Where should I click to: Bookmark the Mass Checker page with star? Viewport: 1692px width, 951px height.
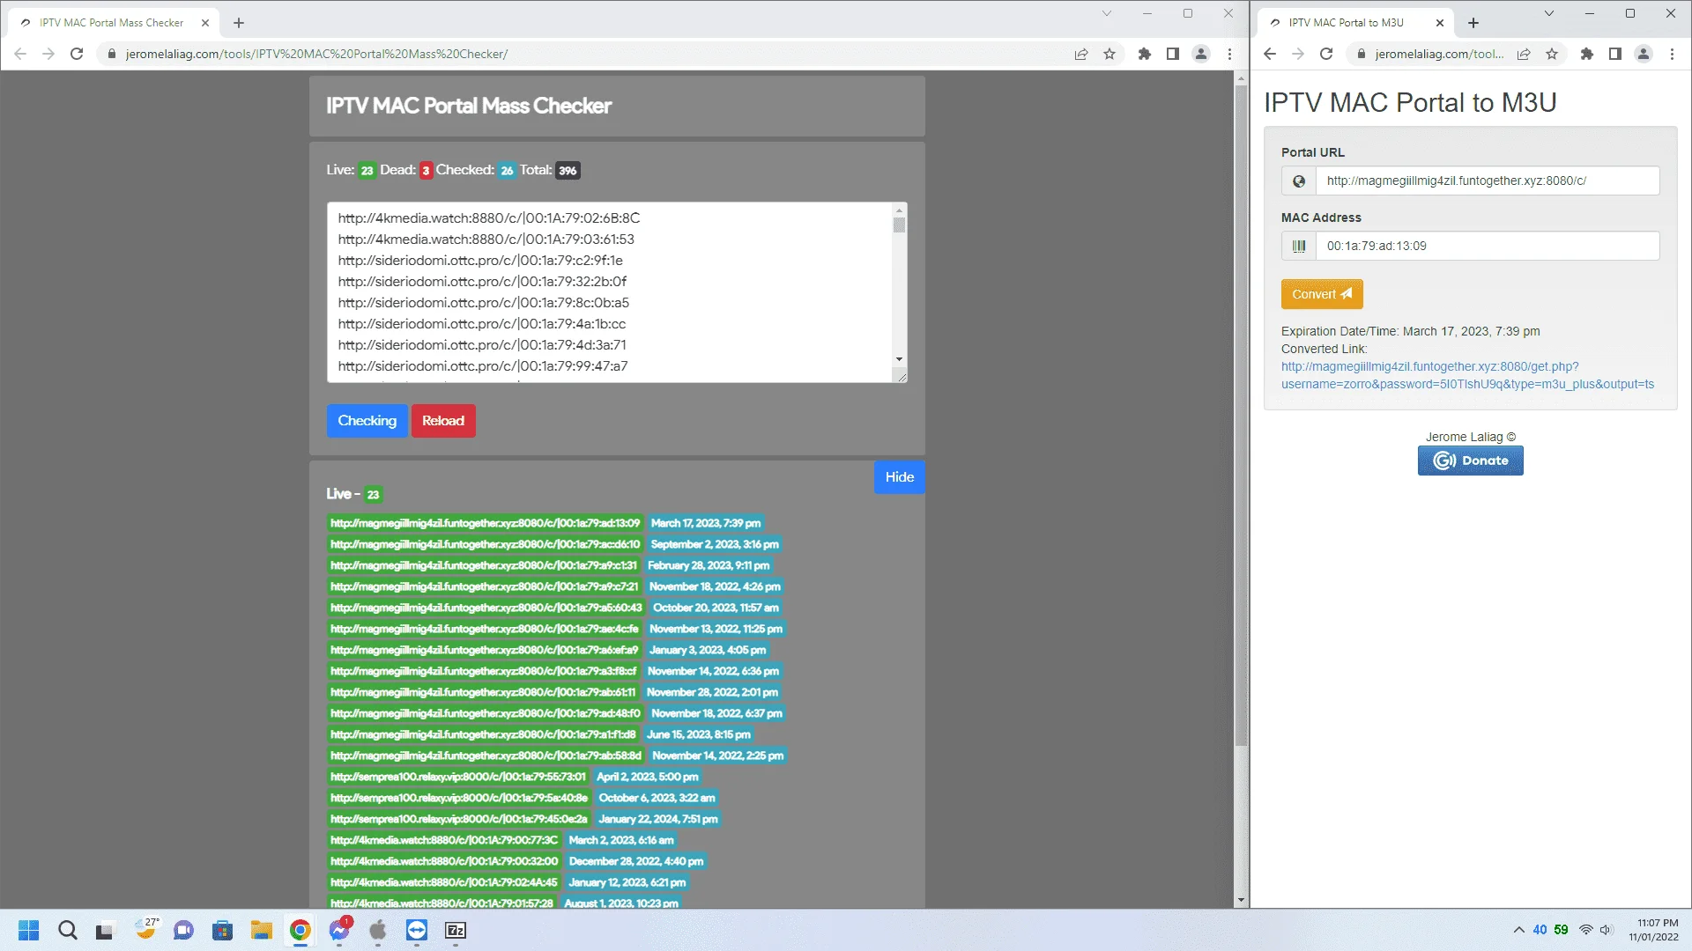click(x=1109, y=54)
